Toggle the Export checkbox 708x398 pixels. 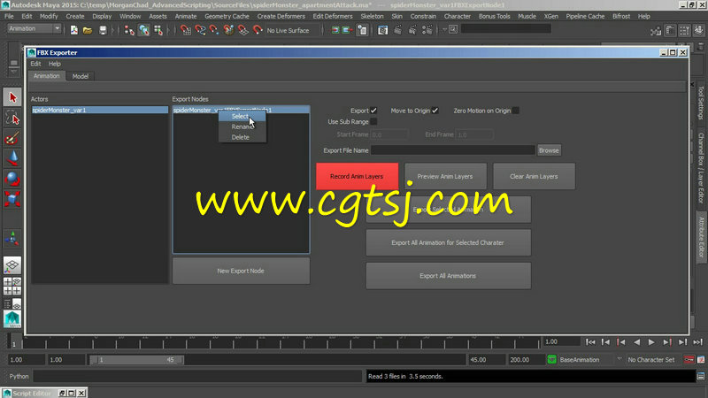coord(373,111)
